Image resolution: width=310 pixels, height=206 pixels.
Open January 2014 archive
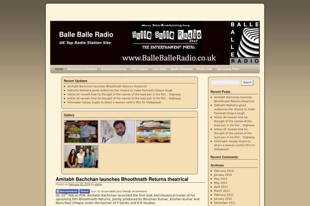pos(223,175)
